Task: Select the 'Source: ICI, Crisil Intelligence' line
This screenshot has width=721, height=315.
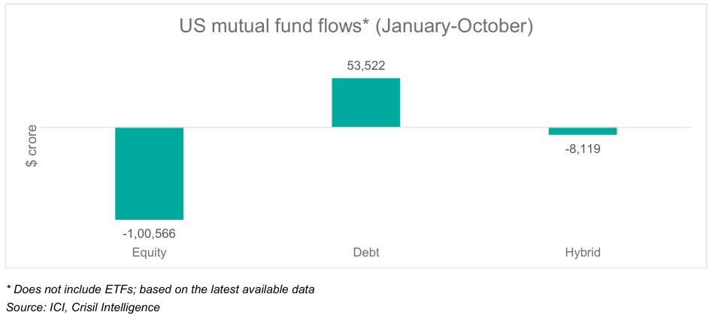Action: 83,306
